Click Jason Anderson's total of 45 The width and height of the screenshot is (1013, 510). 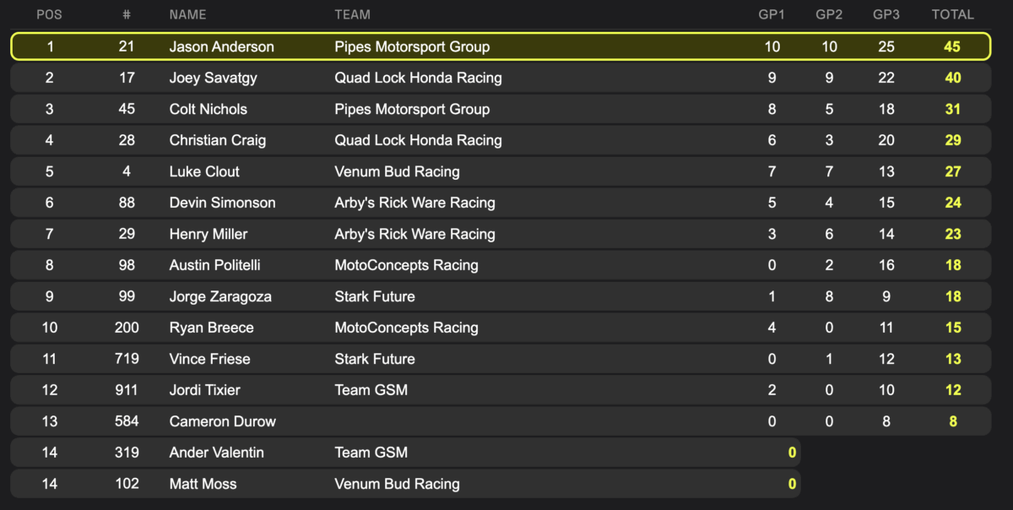(952, 47)
